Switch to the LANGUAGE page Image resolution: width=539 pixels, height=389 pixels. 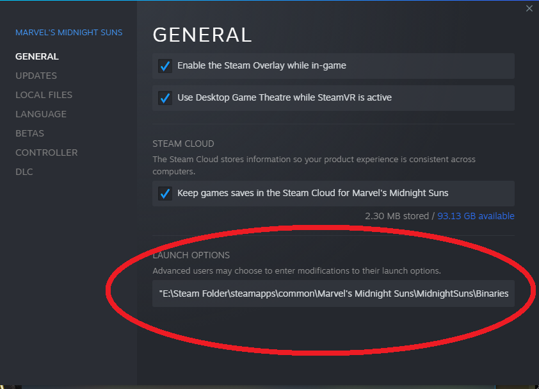pyautogui.click(x=41, y=114)
